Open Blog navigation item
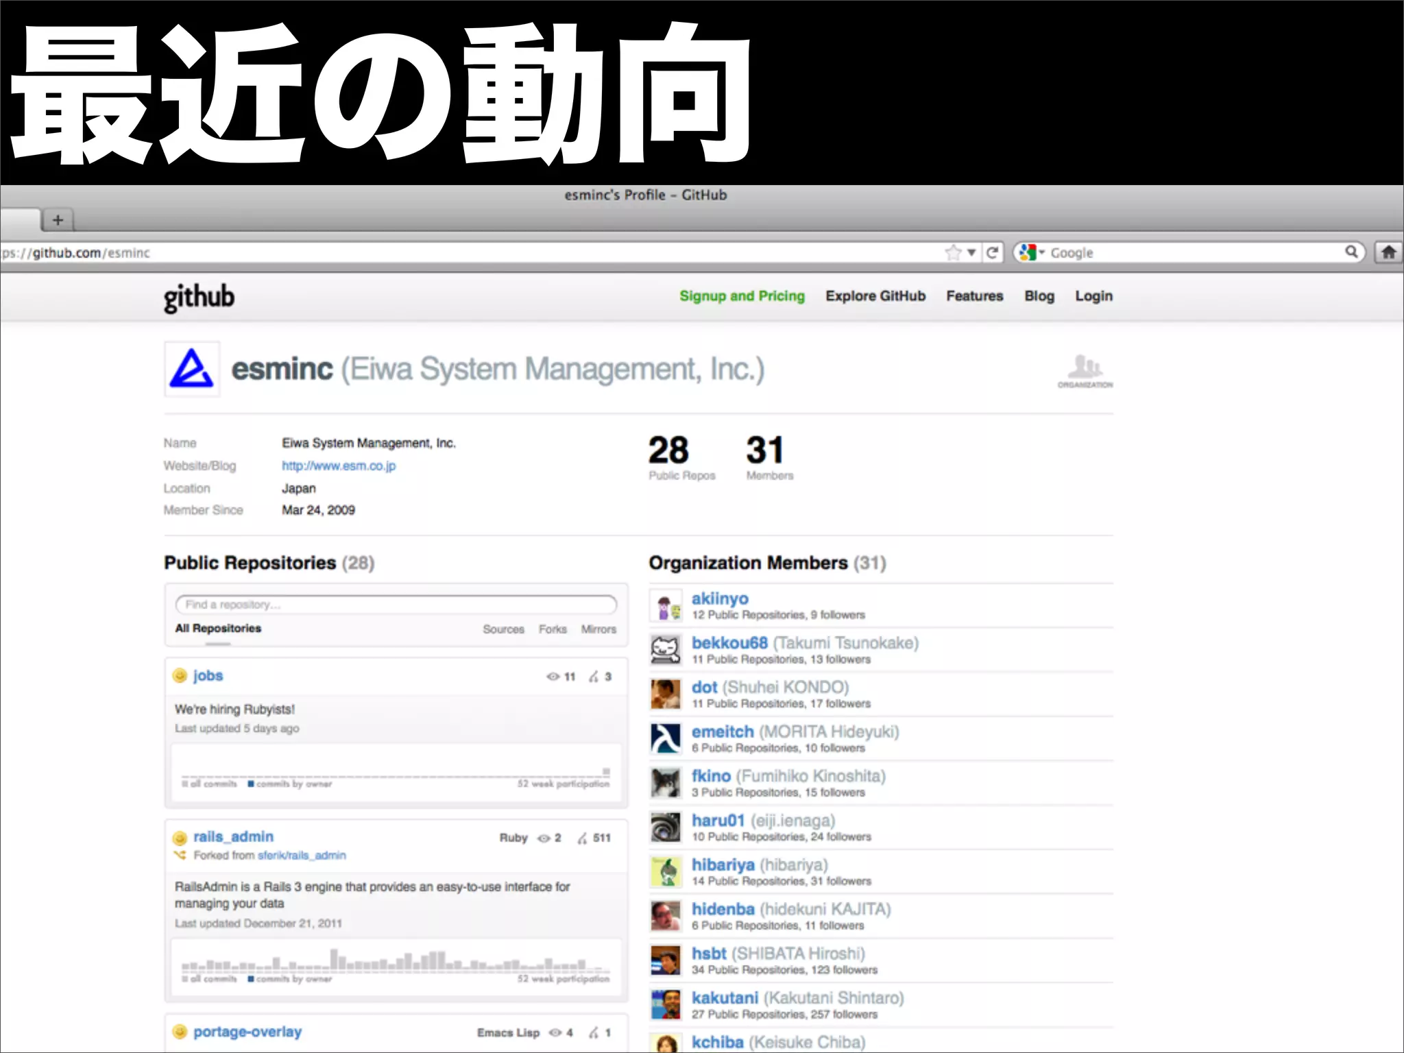 pos(1039,296)
